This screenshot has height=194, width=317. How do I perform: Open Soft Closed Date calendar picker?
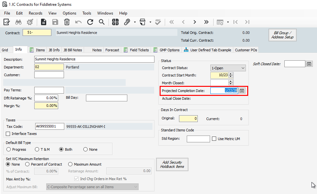309,64
